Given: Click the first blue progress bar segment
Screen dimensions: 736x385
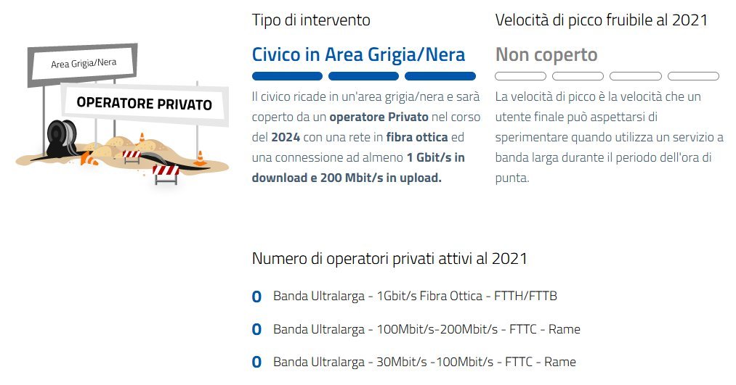Looking at the screenshot, I should [x=287, y=76].
